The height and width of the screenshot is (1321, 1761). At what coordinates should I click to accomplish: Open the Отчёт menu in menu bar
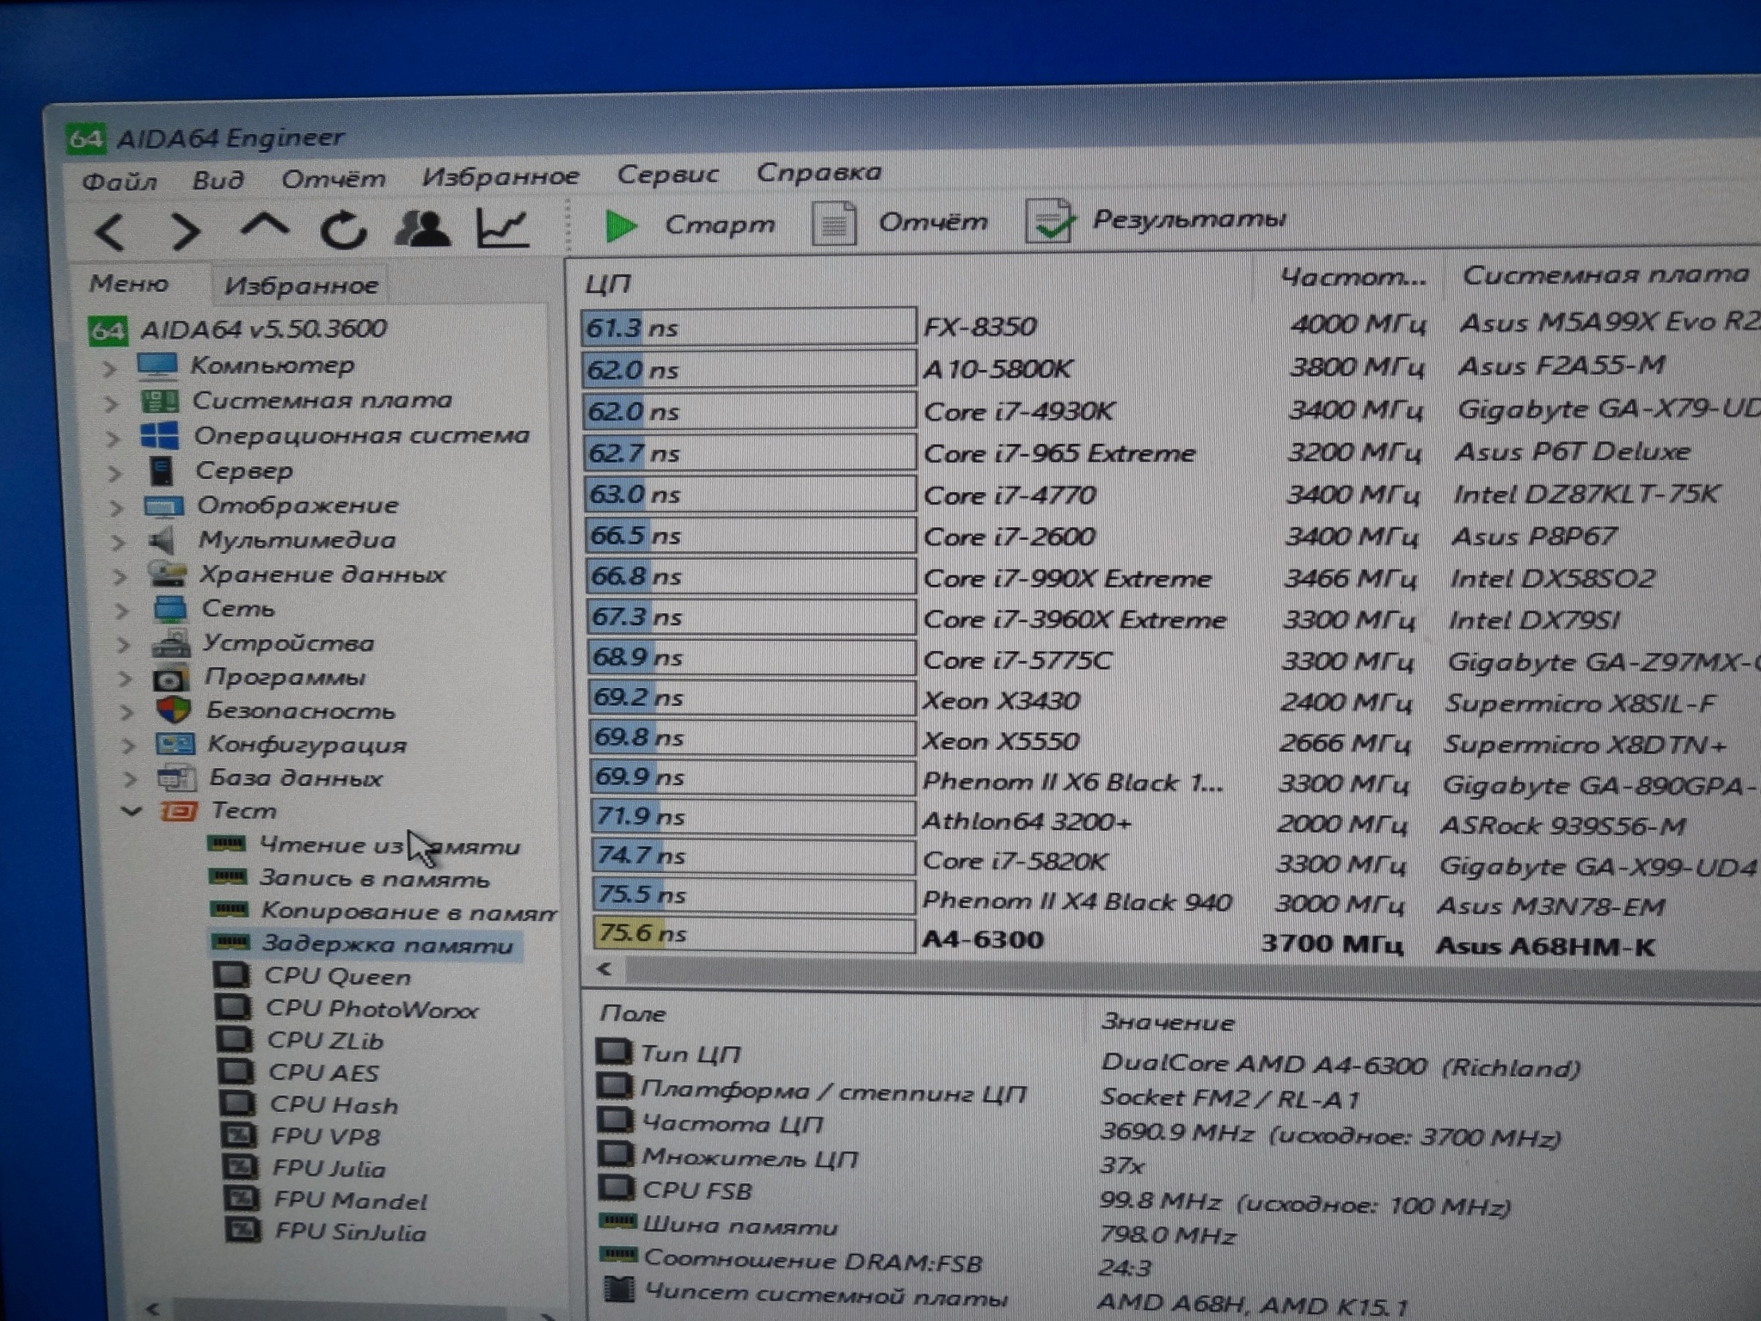(x=334, y=178)
